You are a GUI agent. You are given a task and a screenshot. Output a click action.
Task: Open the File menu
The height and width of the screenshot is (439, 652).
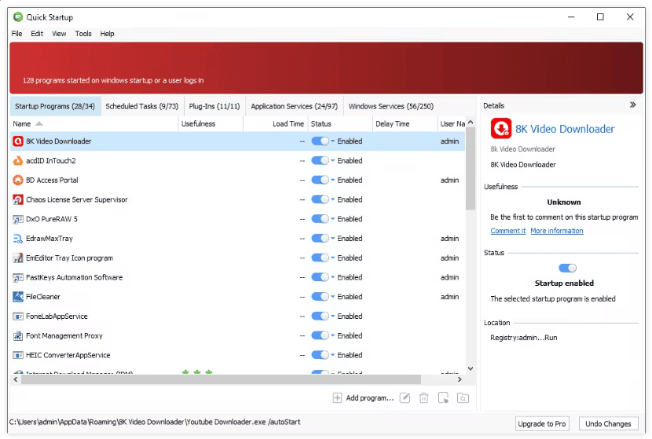click(x=17, y=34)
